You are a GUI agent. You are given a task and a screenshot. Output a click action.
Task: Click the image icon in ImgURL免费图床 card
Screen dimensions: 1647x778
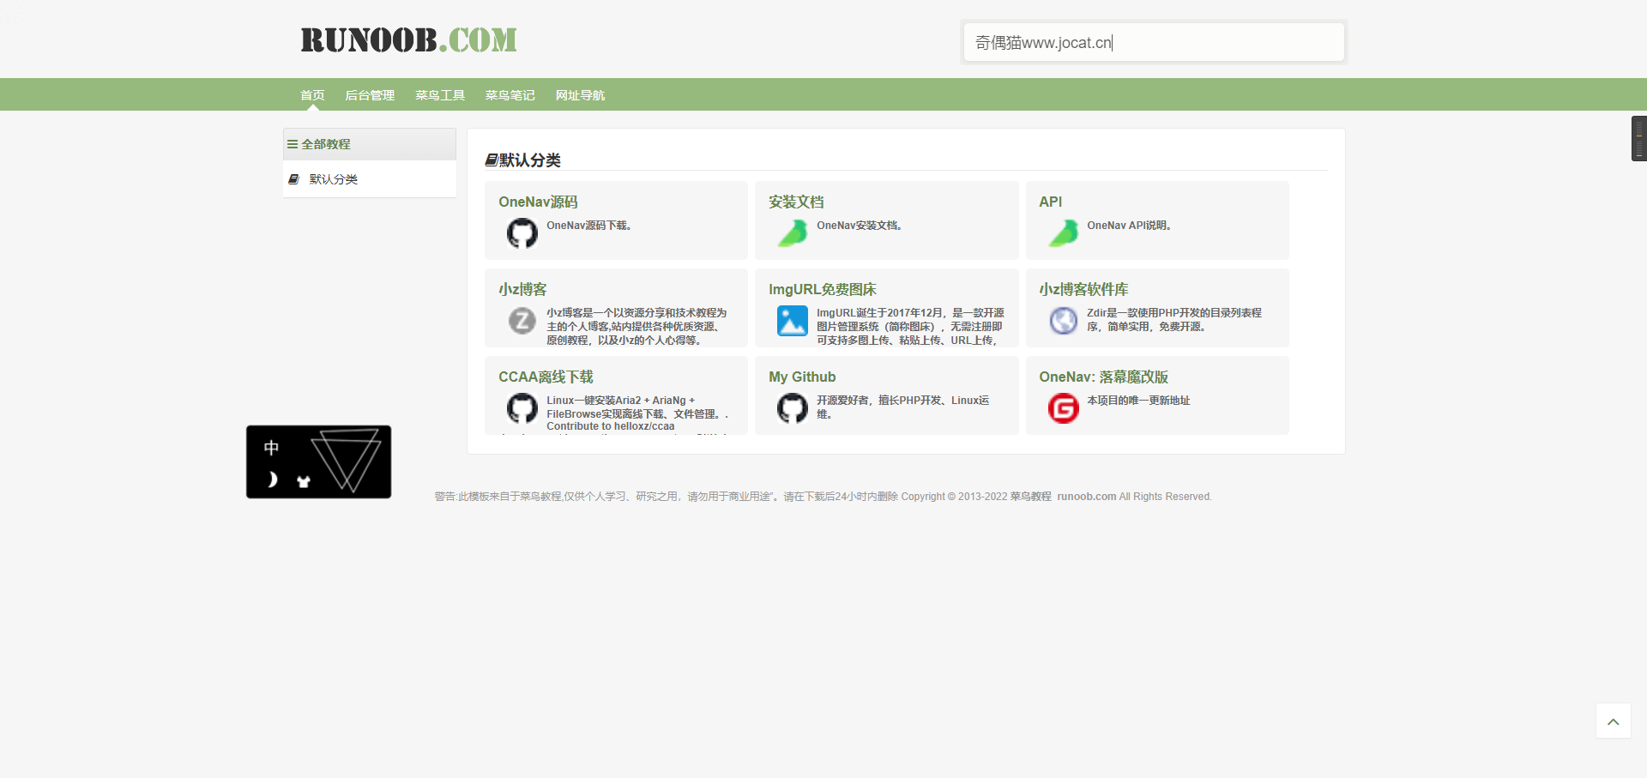[x=792, y=320]
